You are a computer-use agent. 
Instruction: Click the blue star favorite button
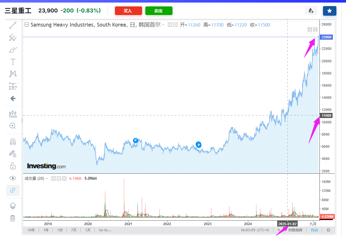pos(329,11)
